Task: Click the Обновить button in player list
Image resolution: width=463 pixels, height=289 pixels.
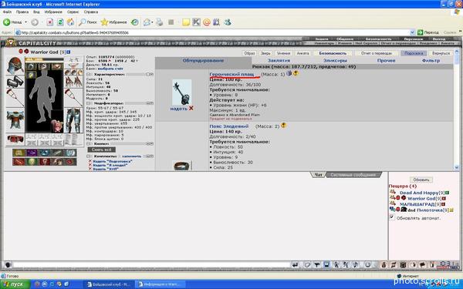Action: [x=421, y=180]
